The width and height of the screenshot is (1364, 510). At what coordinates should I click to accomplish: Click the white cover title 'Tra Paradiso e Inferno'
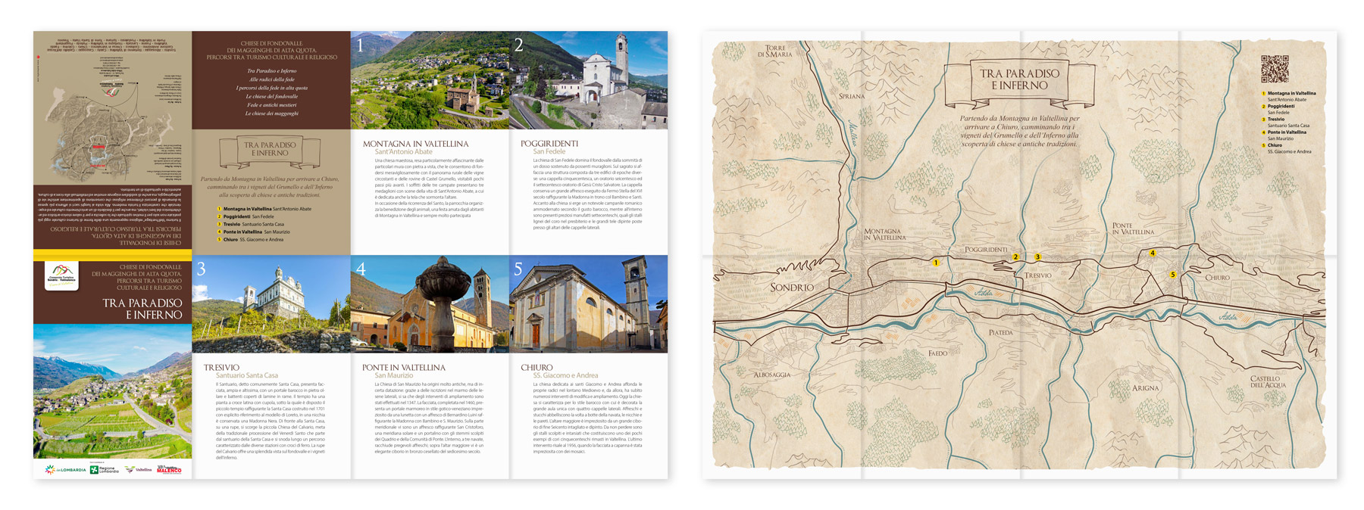(142, 309)
